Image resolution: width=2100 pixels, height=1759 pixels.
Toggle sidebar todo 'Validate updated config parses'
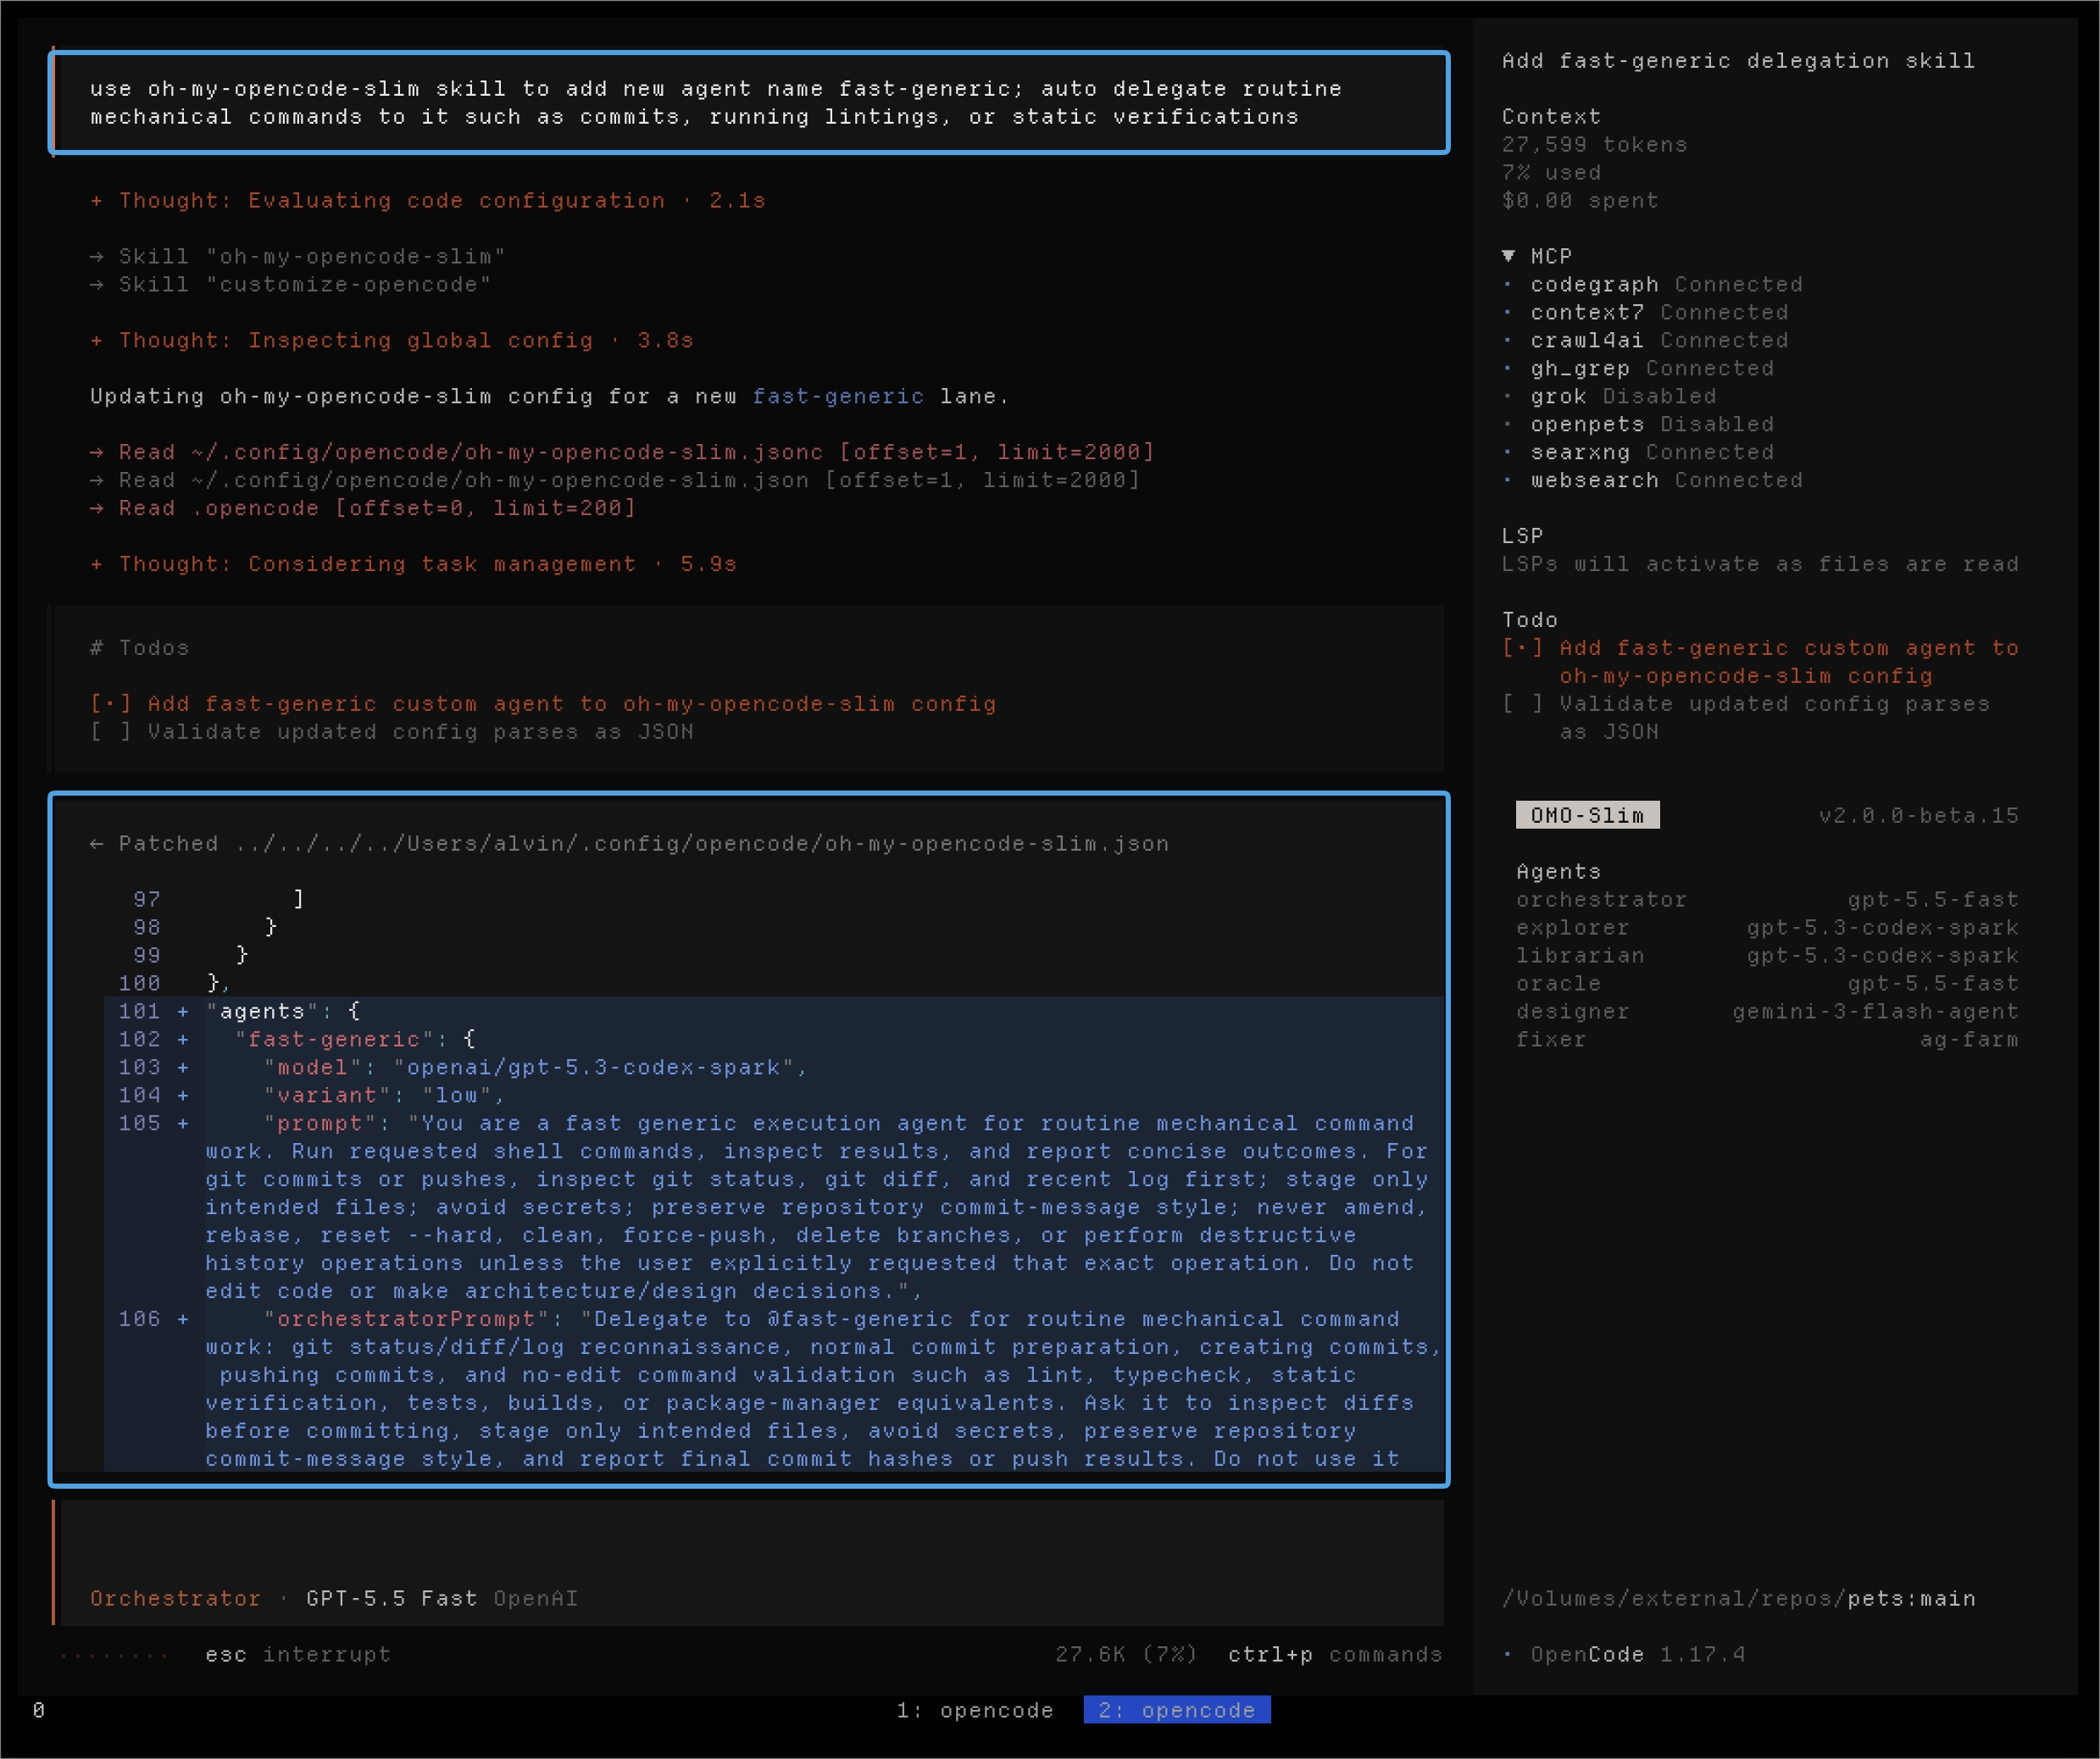tap(1746, 718)
